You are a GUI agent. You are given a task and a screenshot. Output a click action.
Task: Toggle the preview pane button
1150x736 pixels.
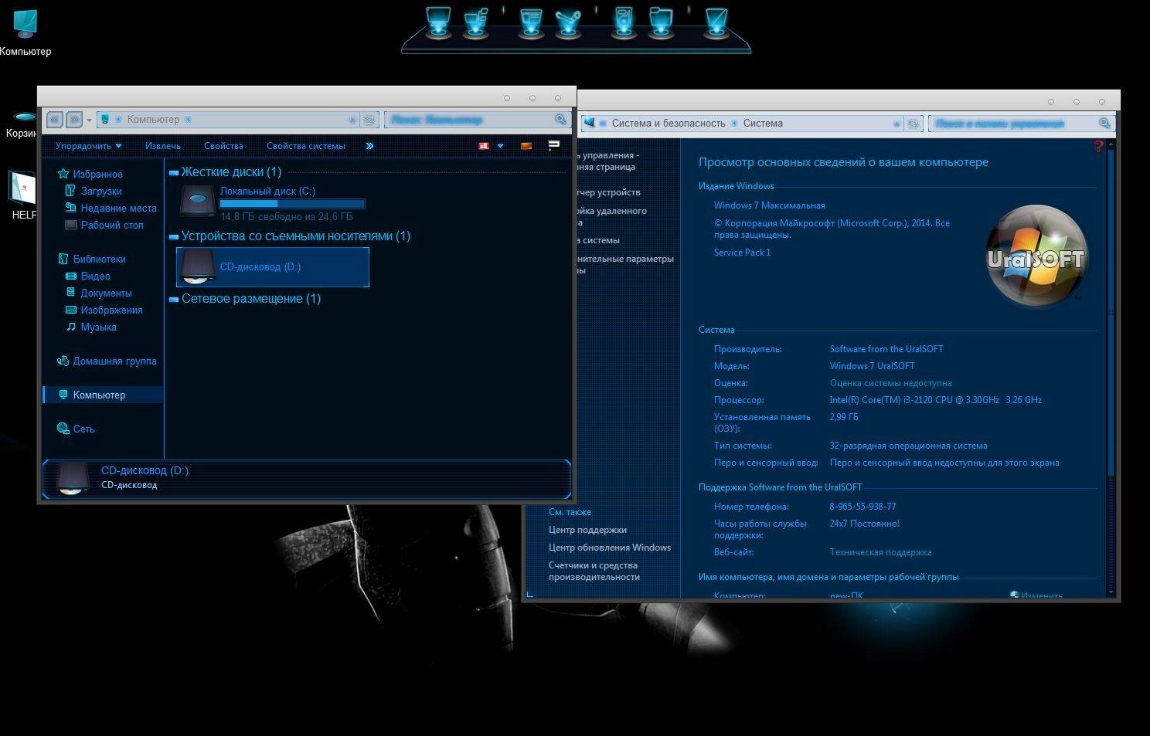[526, 146]
